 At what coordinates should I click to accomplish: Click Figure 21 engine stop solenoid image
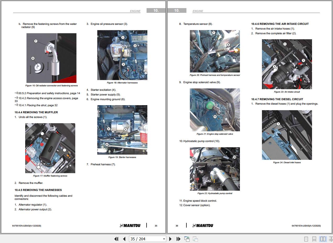tap(215, 110)
